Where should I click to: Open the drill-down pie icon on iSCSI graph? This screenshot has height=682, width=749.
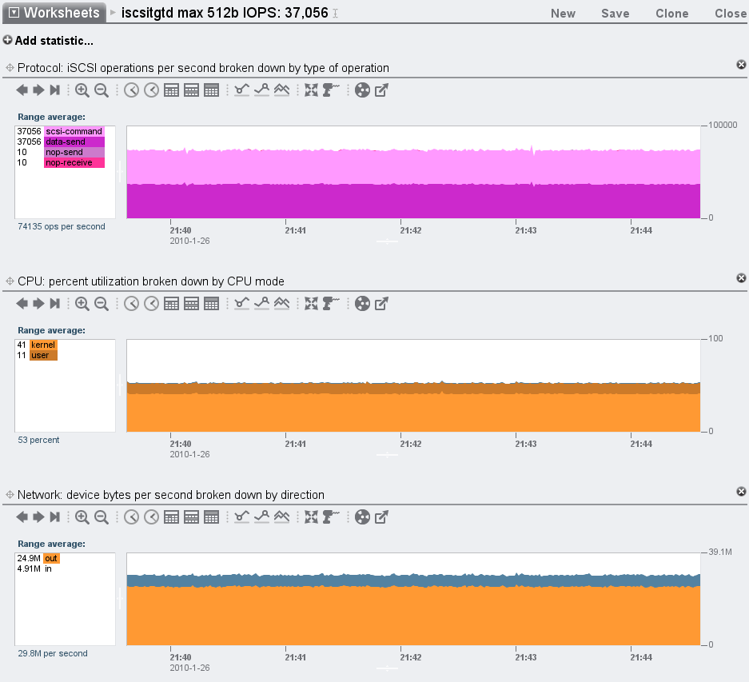362,90
